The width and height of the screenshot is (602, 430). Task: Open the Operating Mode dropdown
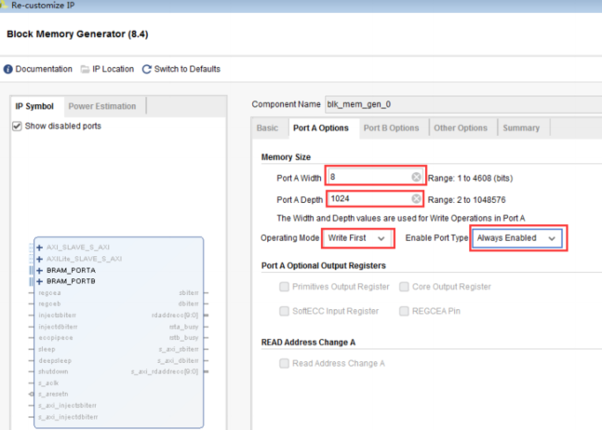[357, 238]
